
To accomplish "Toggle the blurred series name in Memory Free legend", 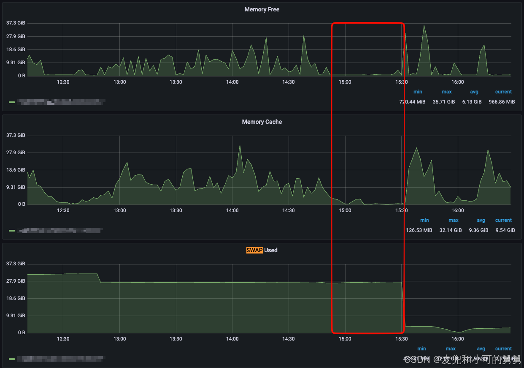I will [61, 102].
